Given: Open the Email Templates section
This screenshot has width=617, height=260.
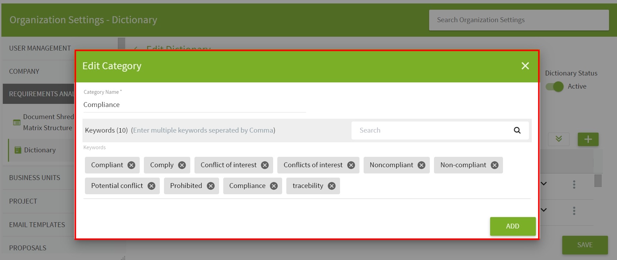Looking at the screenshot, I should [x=37, y=225].
